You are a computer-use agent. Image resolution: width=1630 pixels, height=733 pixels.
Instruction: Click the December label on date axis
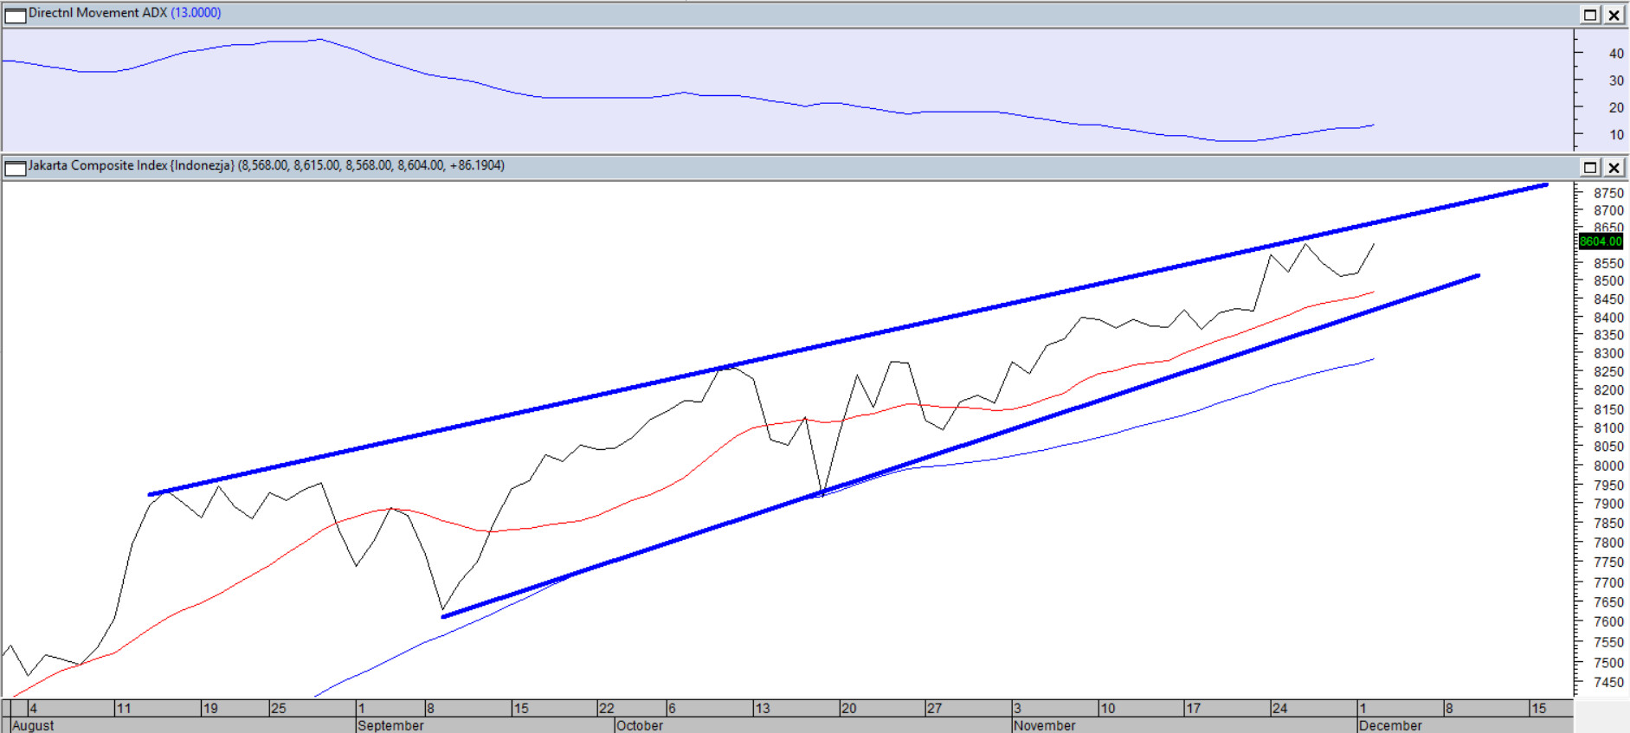[x=1389, y=725]
